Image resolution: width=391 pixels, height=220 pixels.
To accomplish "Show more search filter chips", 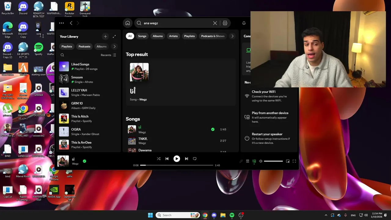I will pyautogui.click(x=232, y=36).
